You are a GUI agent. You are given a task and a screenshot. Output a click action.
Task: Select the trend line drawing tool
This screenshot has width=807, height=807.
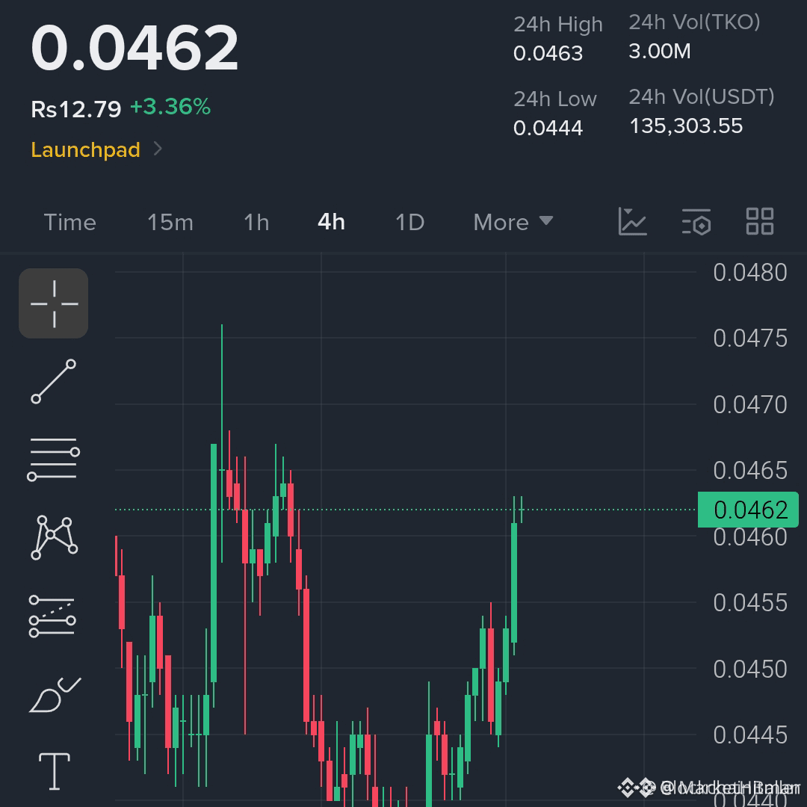[54, 381]
